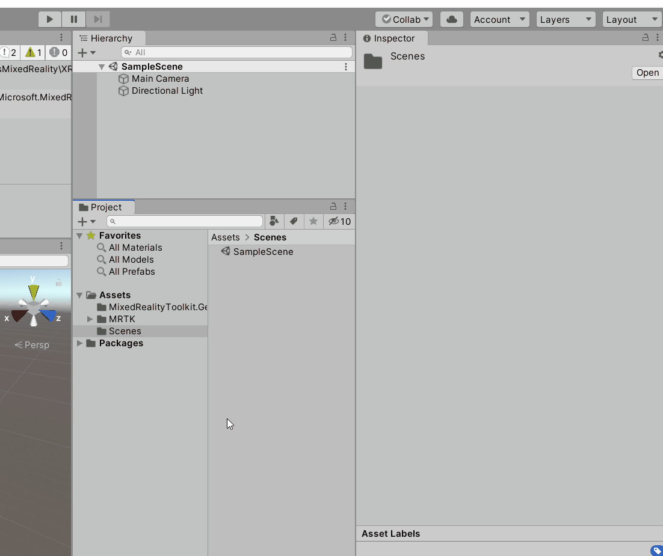Switch to the Project tab
The height and width of the screenshot is (556, 663).
coord(104,207)
